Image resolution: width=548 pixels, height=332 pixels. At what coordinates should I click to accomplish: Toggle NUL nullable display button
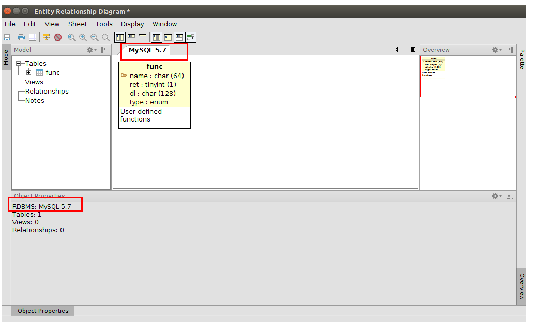click(168, 37)
